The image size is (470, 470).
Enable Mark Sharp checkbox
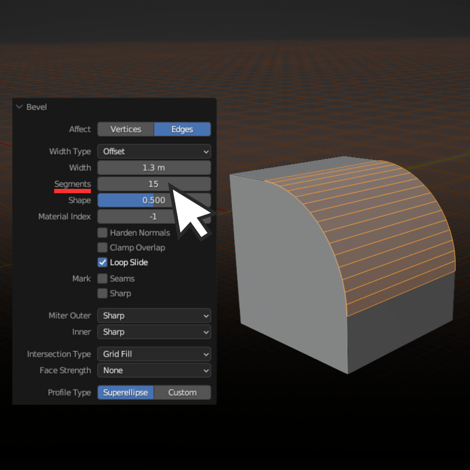tap(103, 293)
